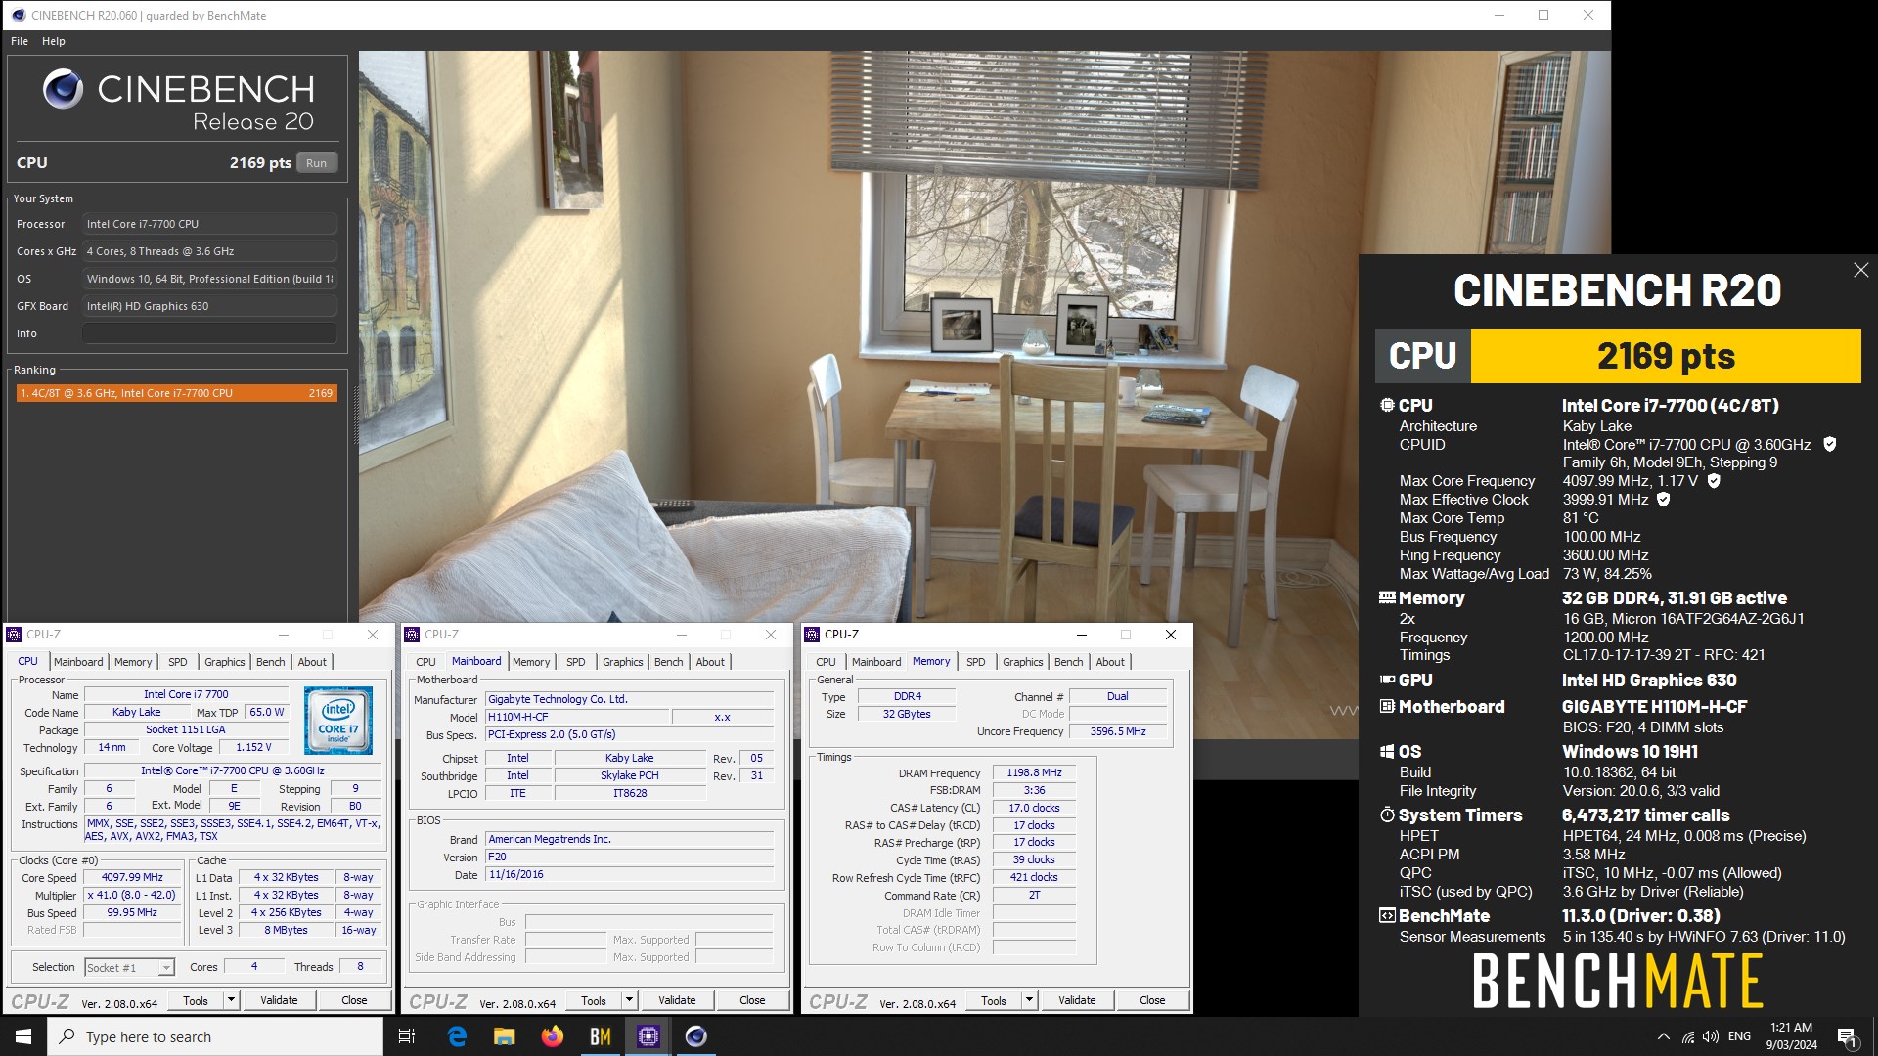Click the DRAM Frequency value 1198.8 MHz
Viewport: 1878px width, 1056px height.
(x=1034, y=772)
